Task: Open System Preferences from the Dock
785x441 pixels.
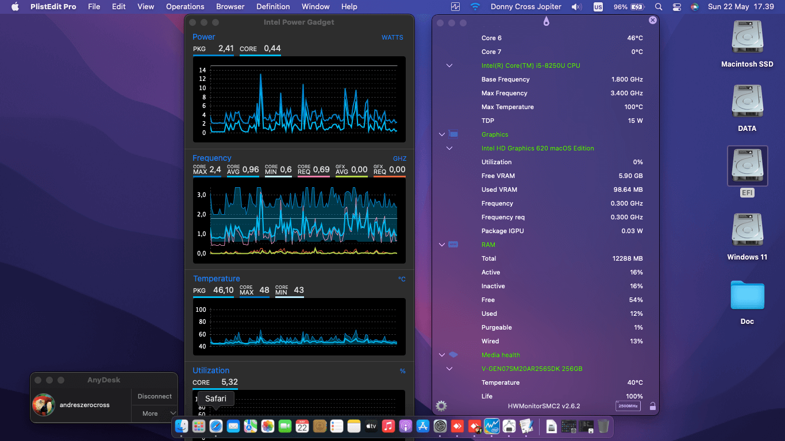Action: coord(439,427)
